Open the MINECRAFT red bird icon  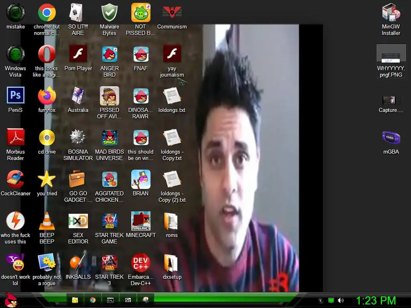pos(141,221)
